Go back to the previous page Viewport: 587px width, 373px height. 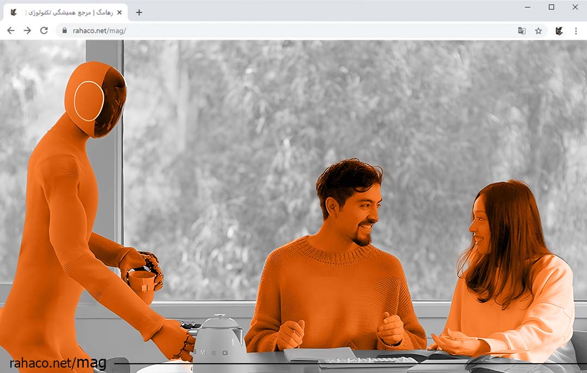click(10, 30)
